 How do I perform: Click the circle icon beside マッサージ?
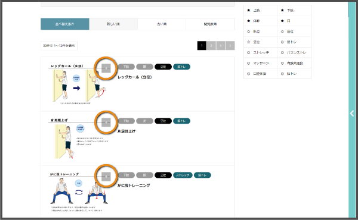click(x=249, y=63)
